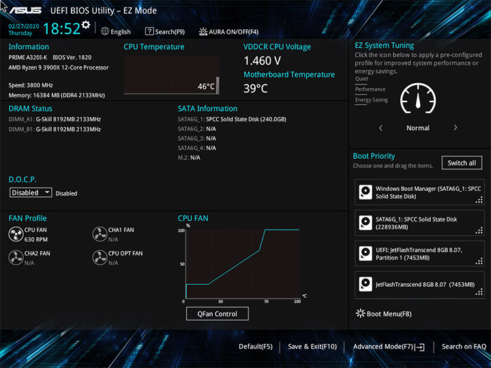491x368 pixels.
Task: Click drag handle of SATA6G_1 228936MB boot entry
Action: click(479, 231)
